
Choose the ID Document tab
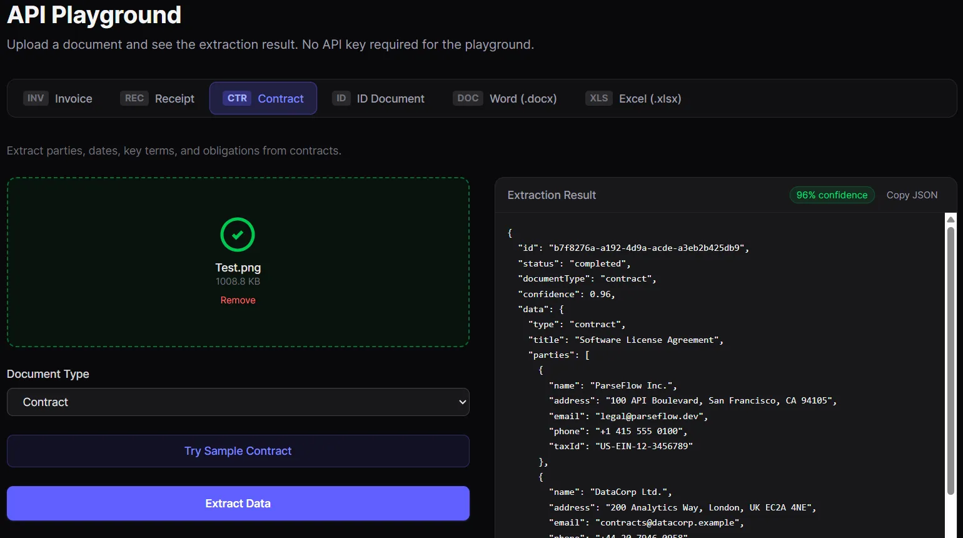point(378,98)
